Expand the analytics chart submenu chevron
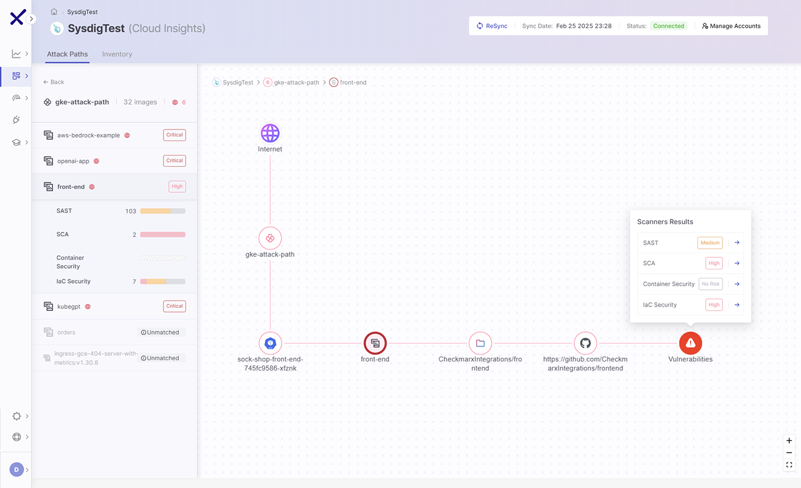 click(x=27, y=54)
